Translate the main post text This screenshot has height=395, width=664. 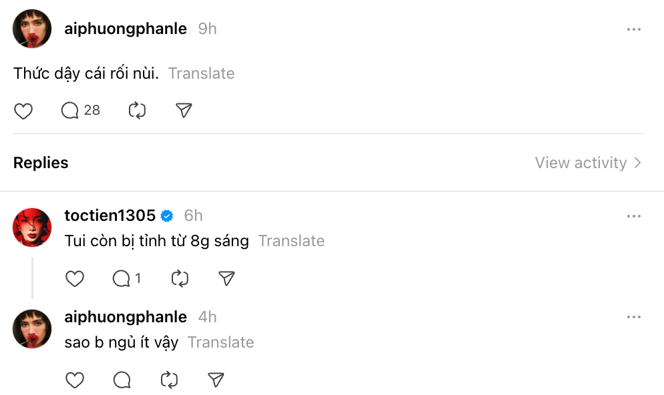(201, 73)
